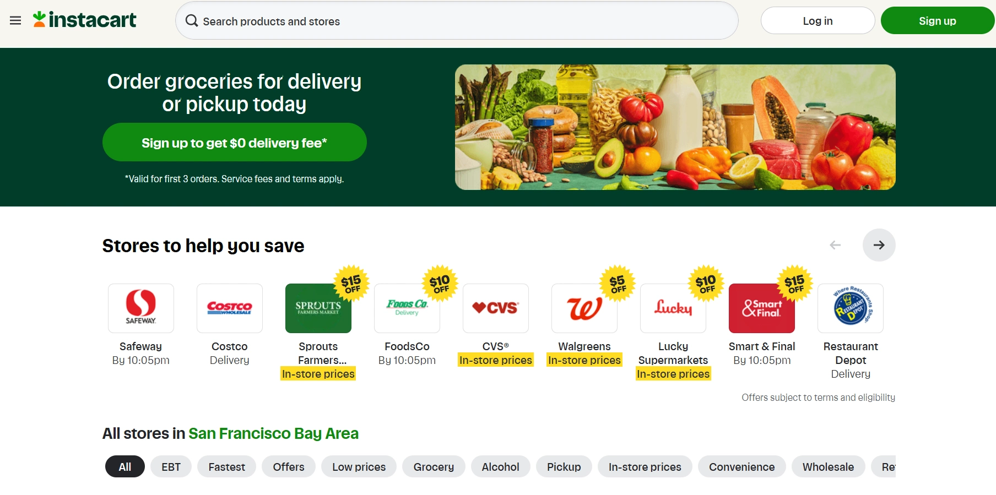
Task: Select the Wholesale filter chip
Action: coord(828,466)
